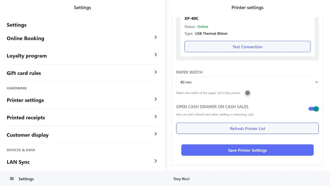Click the Test Connection button
330x186 pixels.
247,47
